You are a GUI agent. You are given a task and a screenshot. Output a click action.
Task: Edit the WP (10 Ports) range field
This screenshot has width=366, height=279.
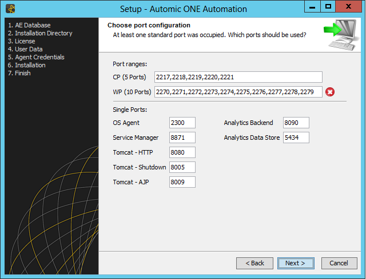point(238,92)
